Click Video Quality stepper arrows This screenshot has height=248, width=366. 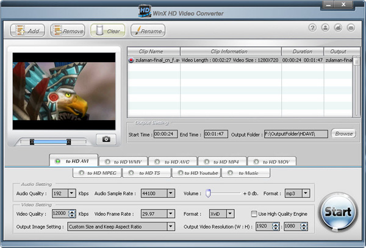pyautogui.click(x=72, y=213)
